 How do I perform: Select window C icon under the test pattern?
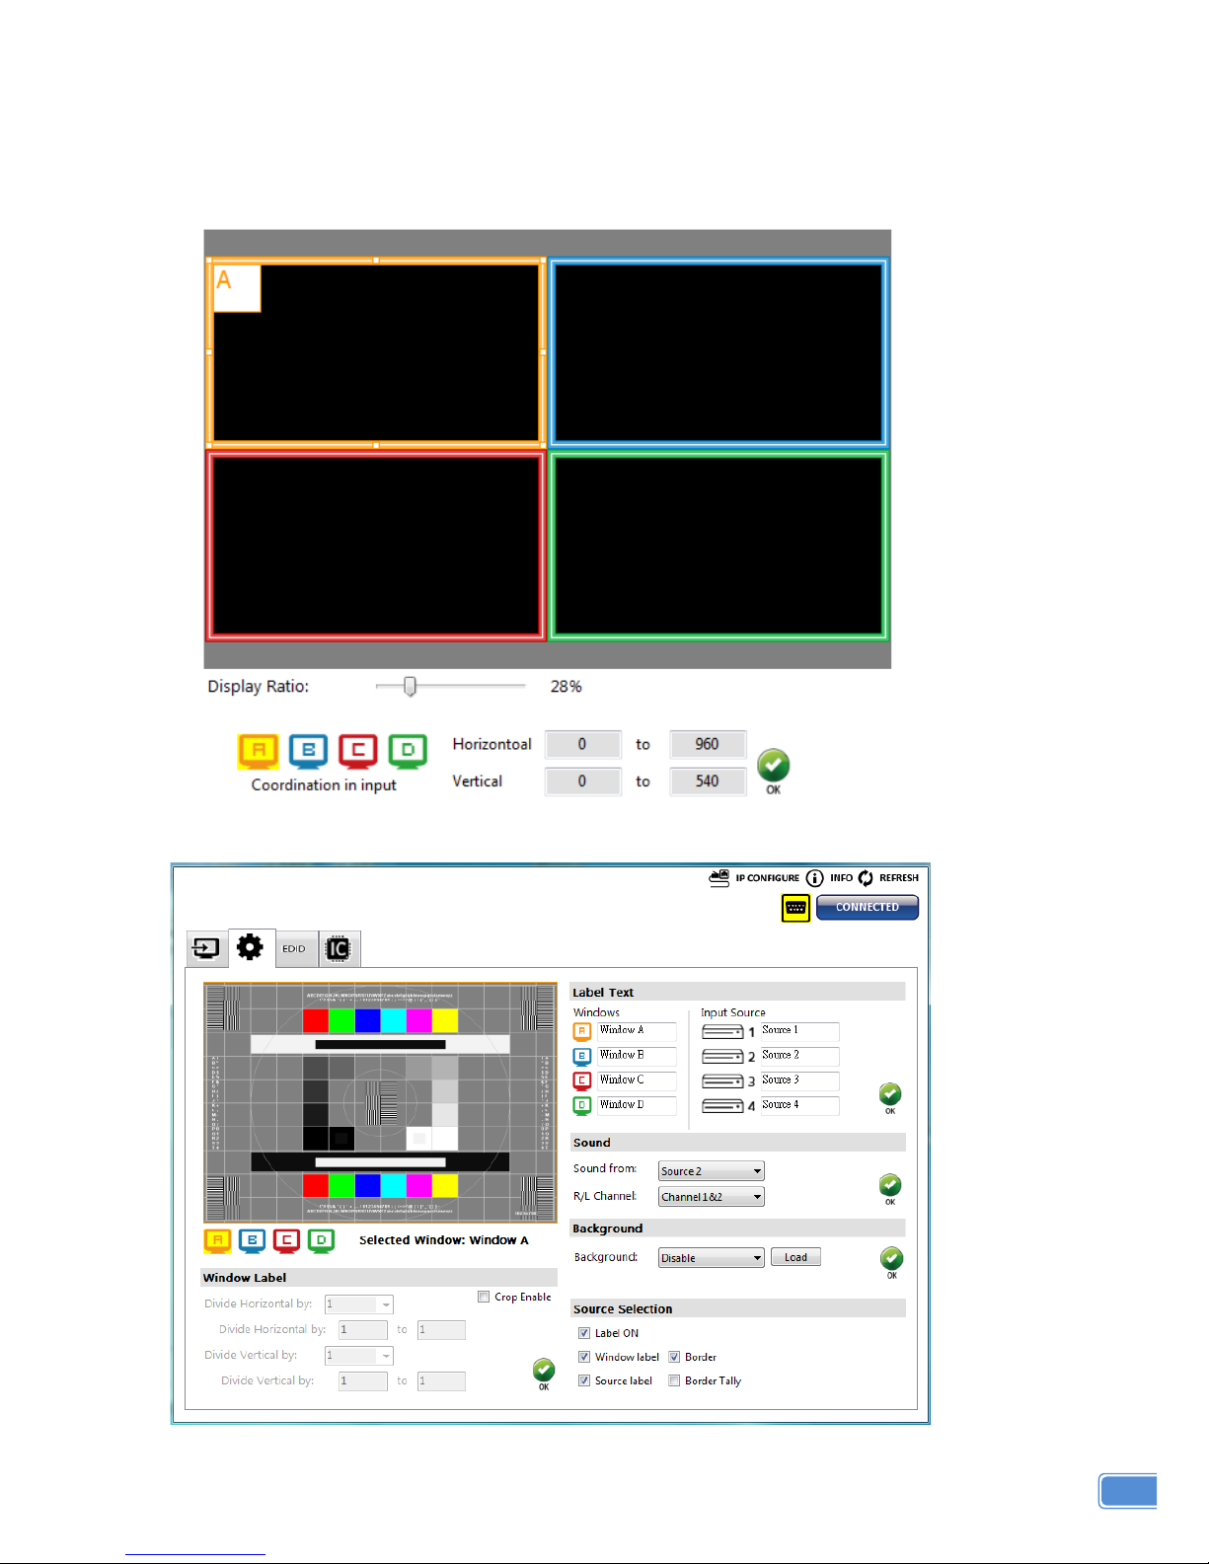[x=287, y=1240]
